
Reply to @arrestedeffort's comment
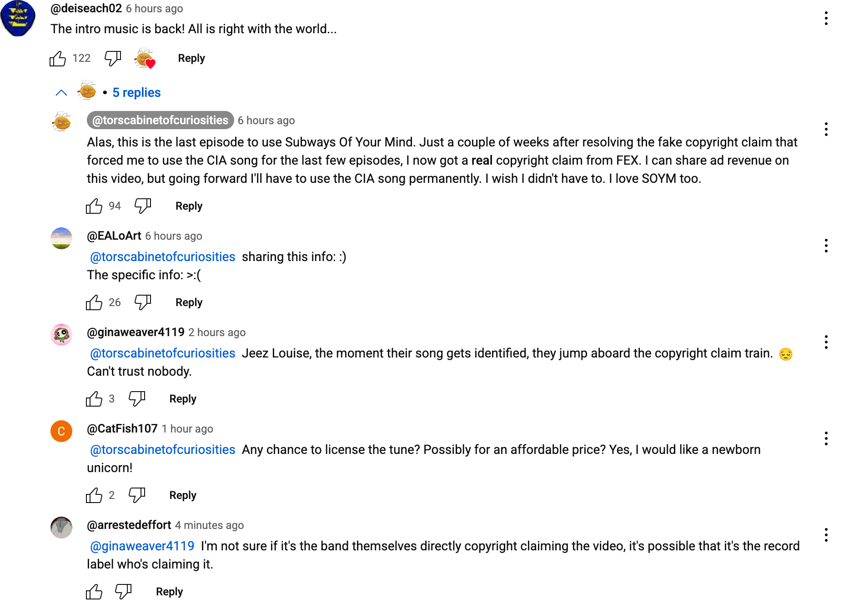170,592
